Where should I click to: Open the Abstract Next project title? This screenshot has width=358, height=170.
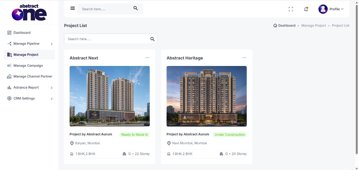(84, 58)
